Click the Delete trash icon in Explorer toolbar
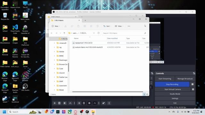The height and width of the screenshot is (115, 205). tap(97, 26)
